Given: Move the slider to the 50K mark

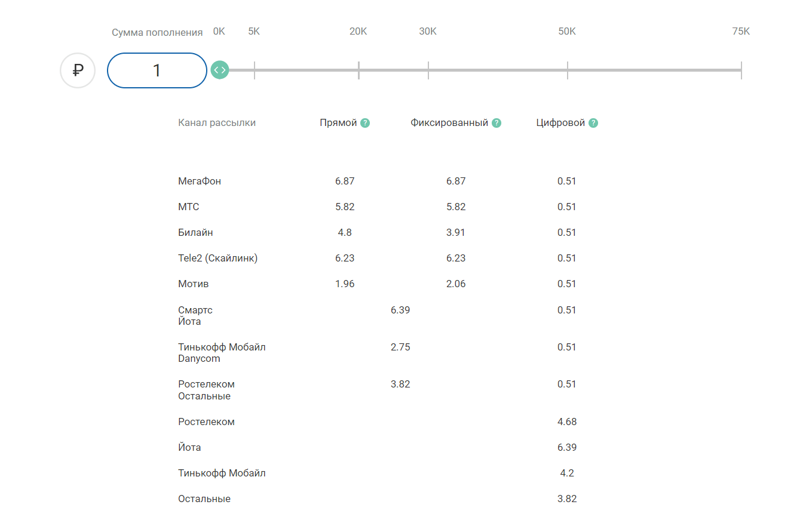Looking at the screenshot, I should 567,70.
